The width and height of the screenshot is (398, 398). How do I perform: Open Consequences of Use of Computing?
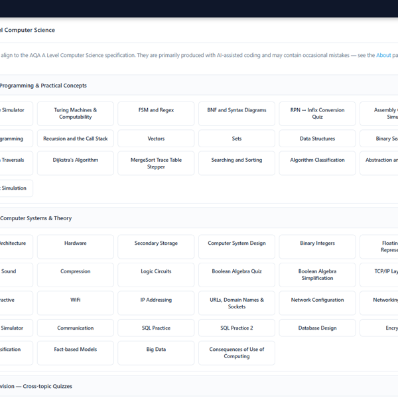(237, 353)
